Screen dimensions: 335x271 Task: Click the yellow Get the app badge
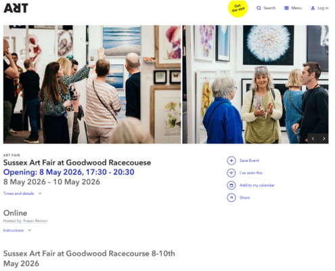[x=238, y=8]
